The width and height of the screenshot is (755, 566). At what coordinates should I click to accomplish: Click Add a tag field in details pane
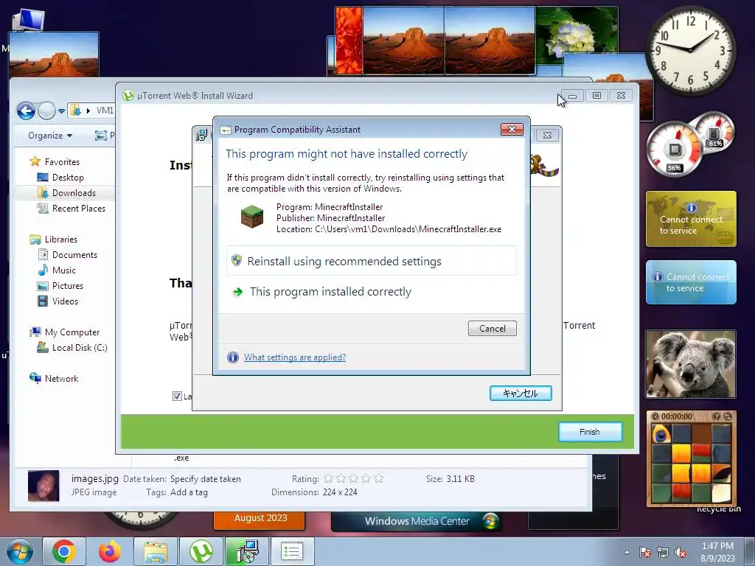[189, 492]
